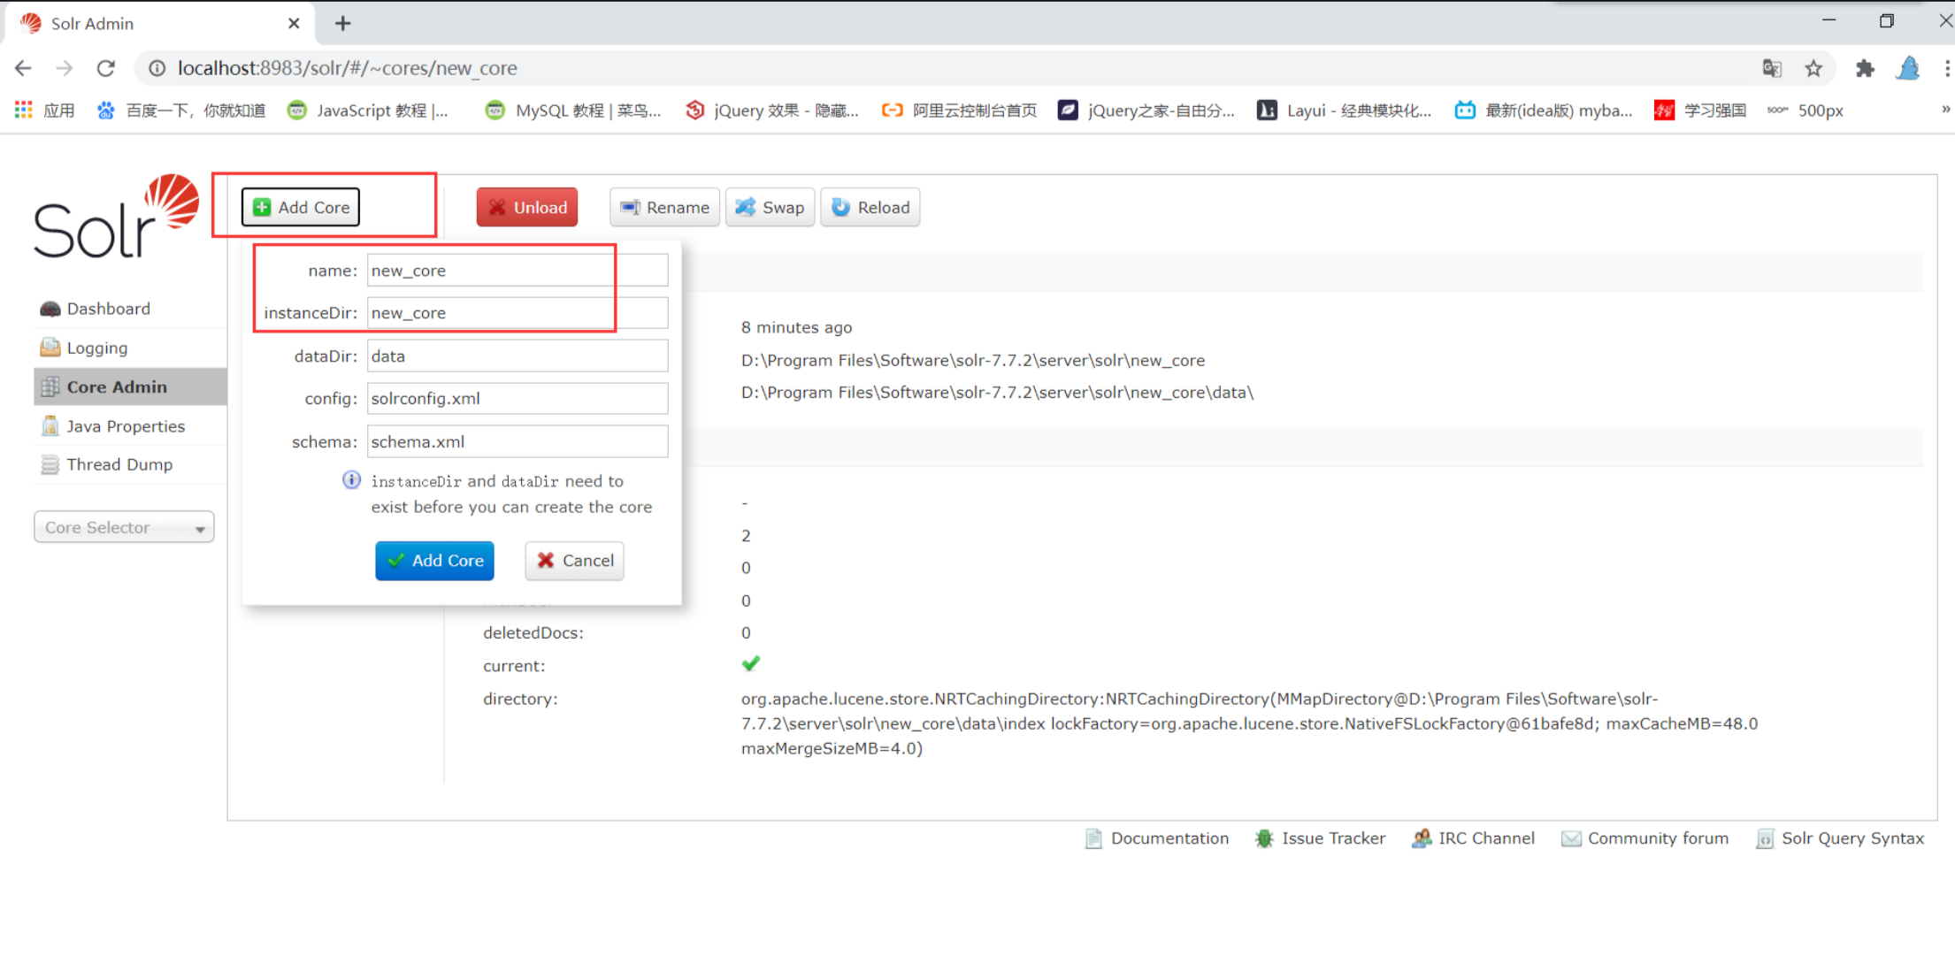Click the Rename core button
Viewport: 1955px width, 964px height.
click(664, 207)
